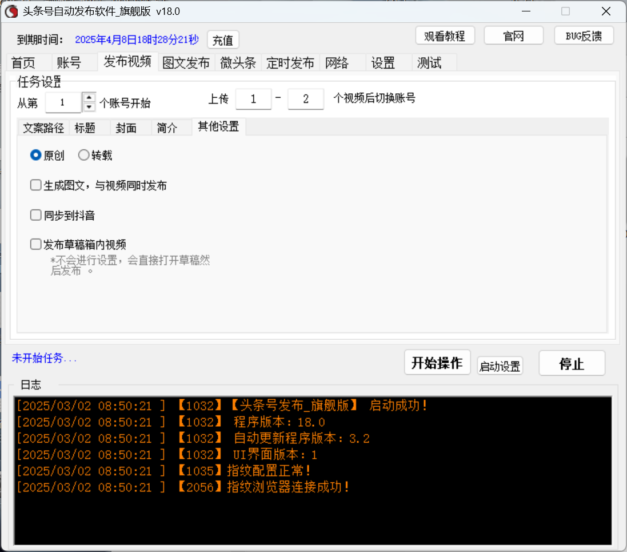The image size is (627, 552).
Task: Click log line 指纹配置正常！
Action: point(163,471)
